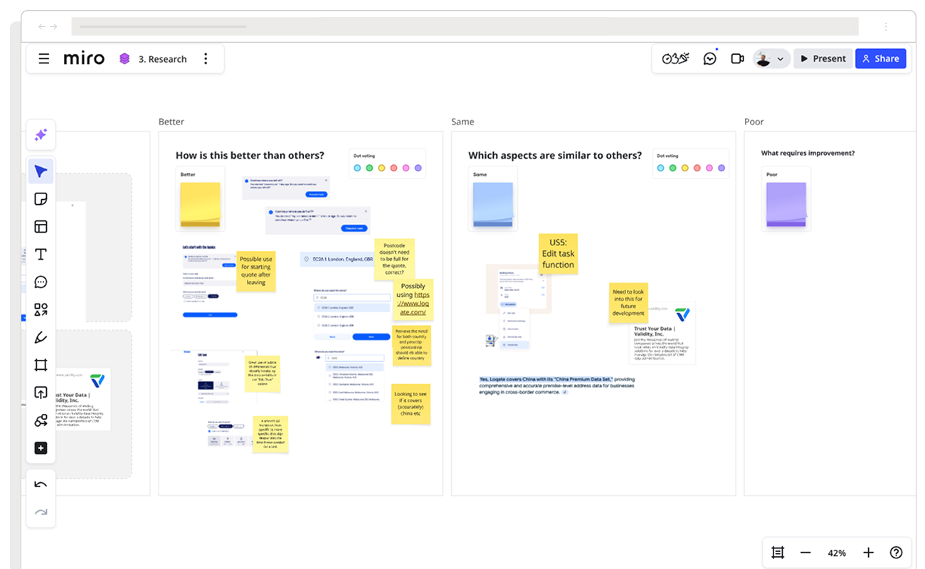The height and width of the screenshot is (569, 925).
Task: Open the loqate.com link on sticky
Action: pyautogui.click(x=413, y=303)
